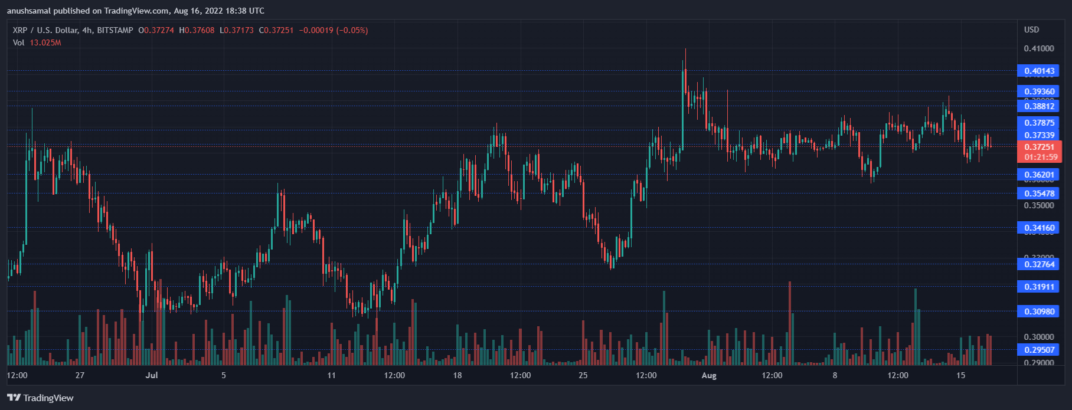Click the 0.35478 price level label
1072x410 pixels.
1039,193
